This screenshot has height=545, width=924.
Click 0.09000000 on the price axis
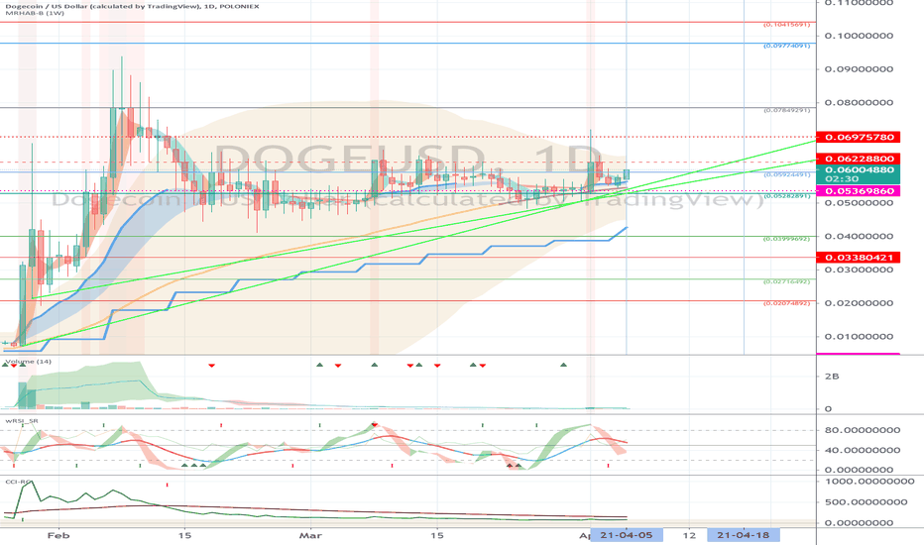click(x=859, y=69)
